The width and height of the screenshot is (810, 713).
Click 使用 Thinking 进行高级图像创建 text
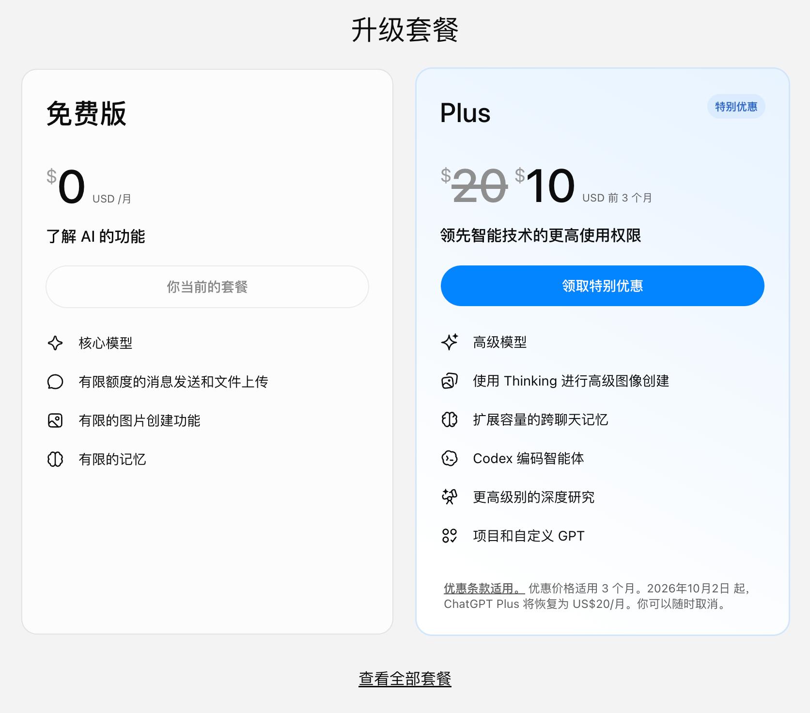[571, 381]
